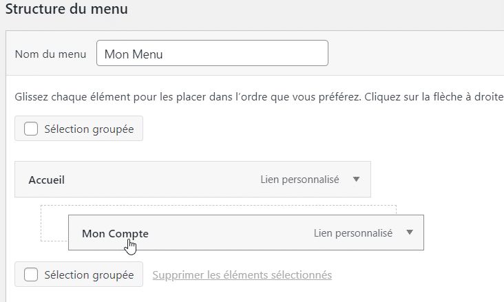This screenshot has height=302, width=504.
Task: Click blank space right of Supprimer link
Action: tap(413, 275)
